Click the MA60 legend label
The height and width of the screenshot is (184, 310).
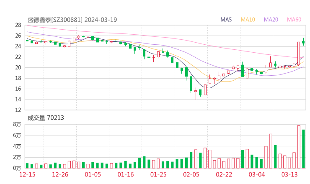(x=294, y=20)
